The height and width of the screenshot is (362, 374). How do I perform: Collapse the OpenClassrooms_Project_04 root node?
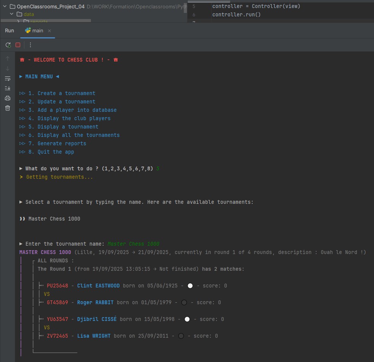click(5, 6)
